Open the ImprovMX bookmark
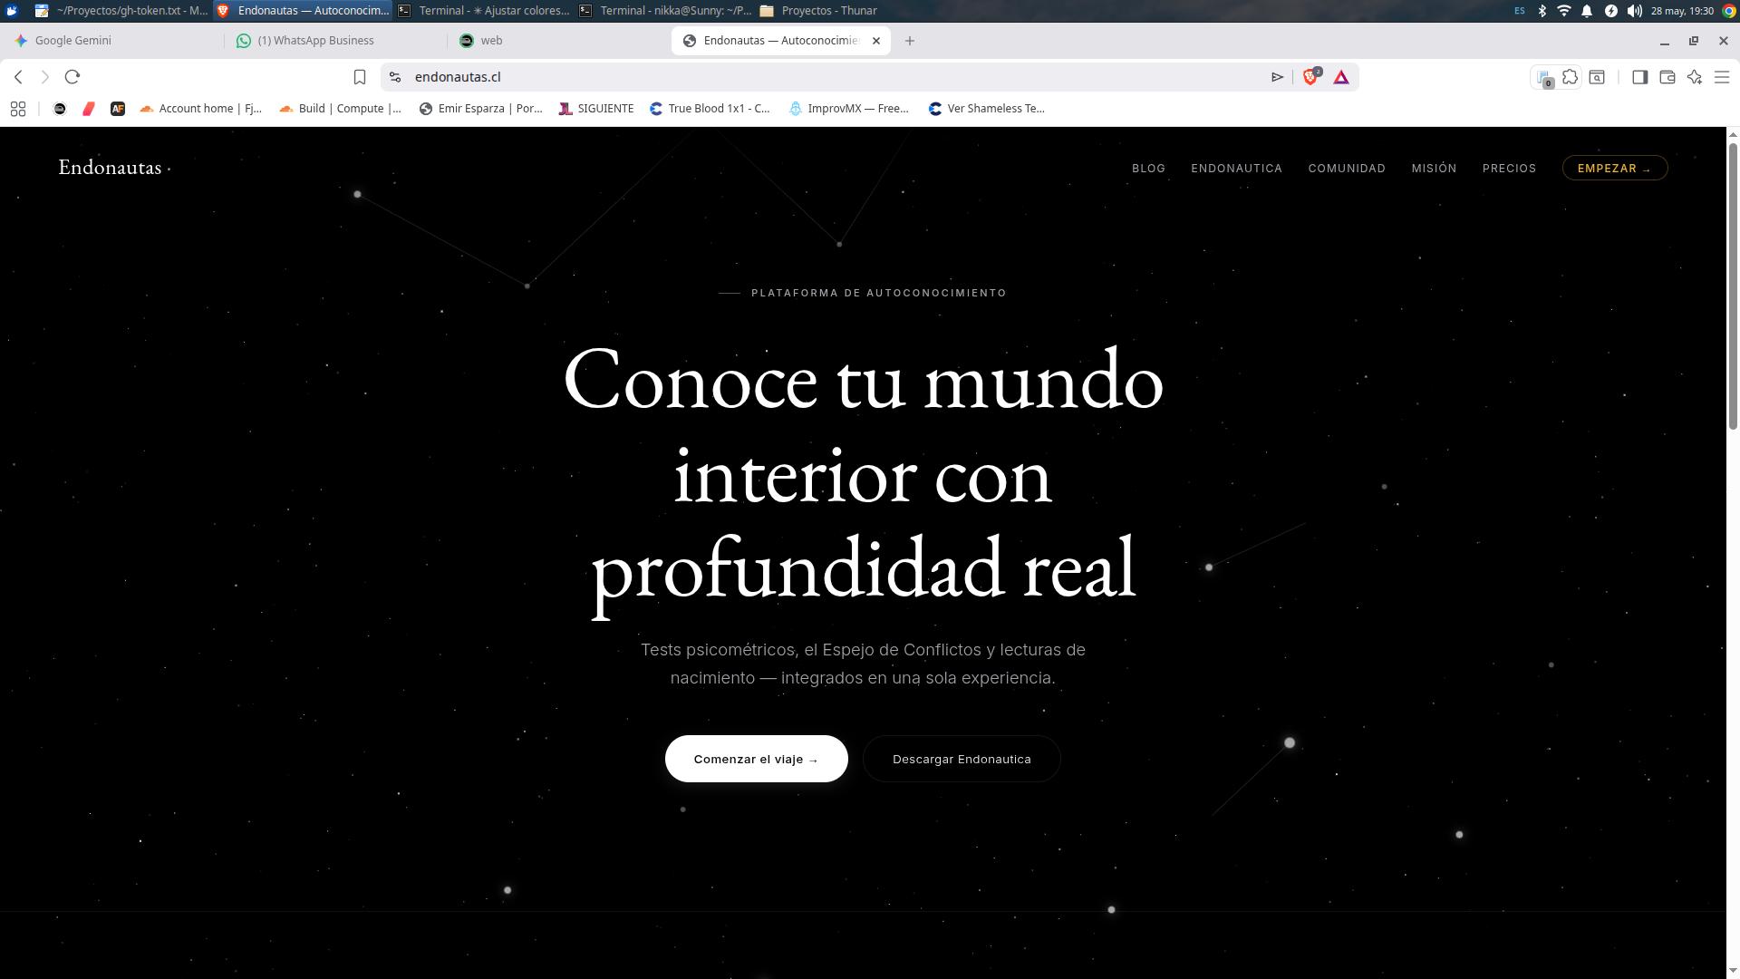1740x979 pixels. [848, 109]
